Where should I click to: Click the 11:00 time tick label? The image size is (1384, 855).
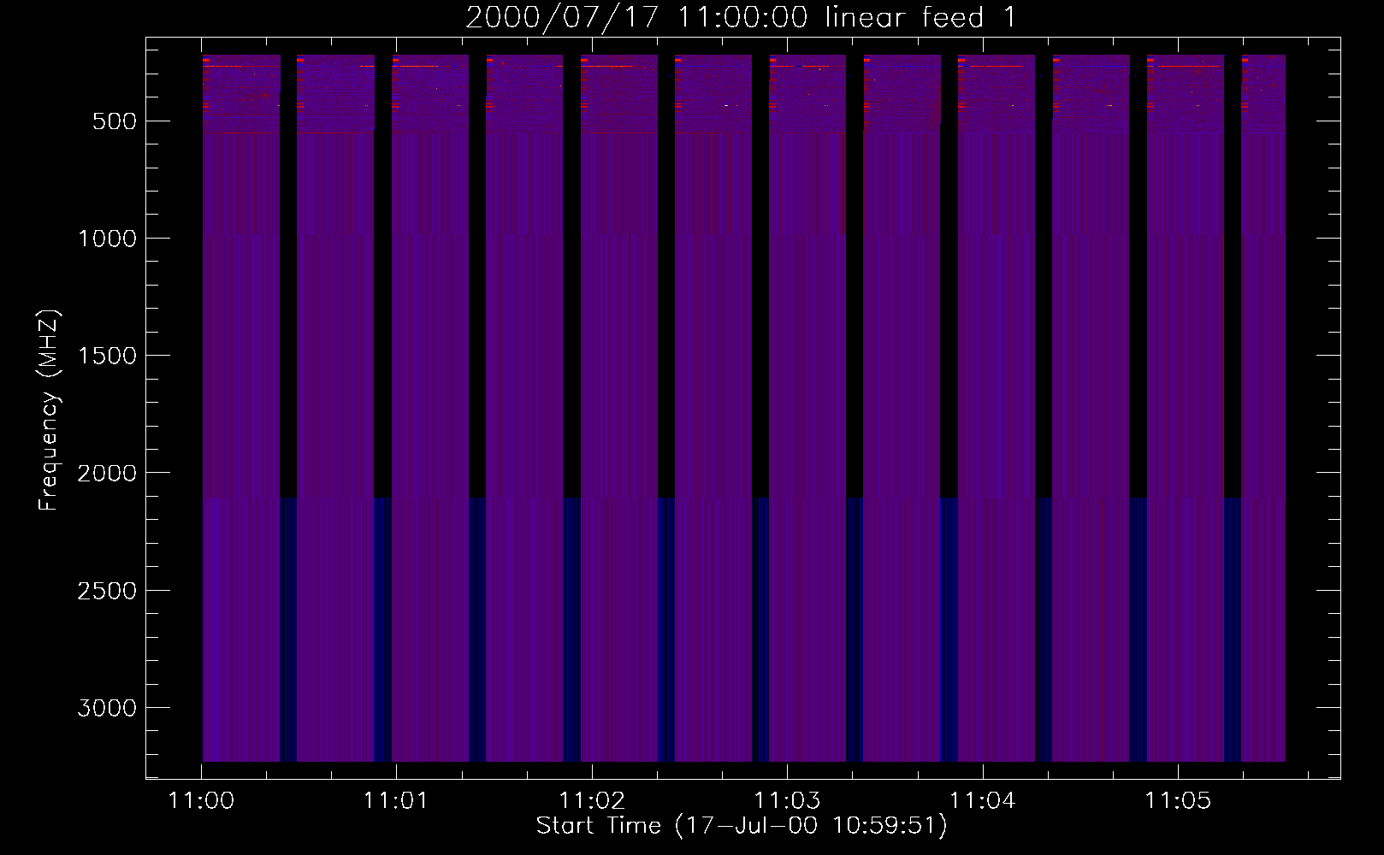pyautogui.click(x=201, y=800)
